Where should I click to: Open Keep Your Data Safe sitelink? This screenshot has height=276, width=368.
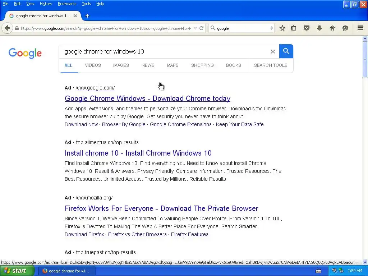[x=240, y=124]
